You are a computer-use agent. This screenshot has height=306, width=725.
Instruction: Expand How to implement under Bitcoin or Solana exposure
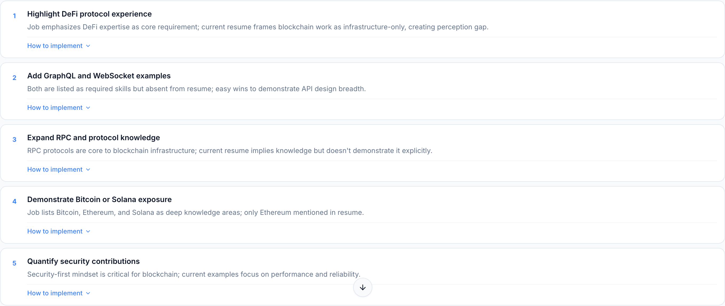tap(55, 231)
